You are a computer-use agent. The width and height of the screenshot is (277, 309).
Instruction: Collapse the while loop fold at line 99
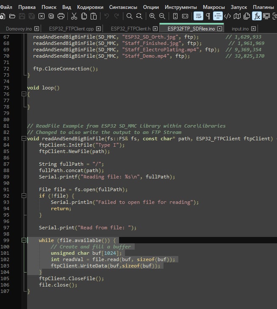pyautogui.click(x=24, y=240)
